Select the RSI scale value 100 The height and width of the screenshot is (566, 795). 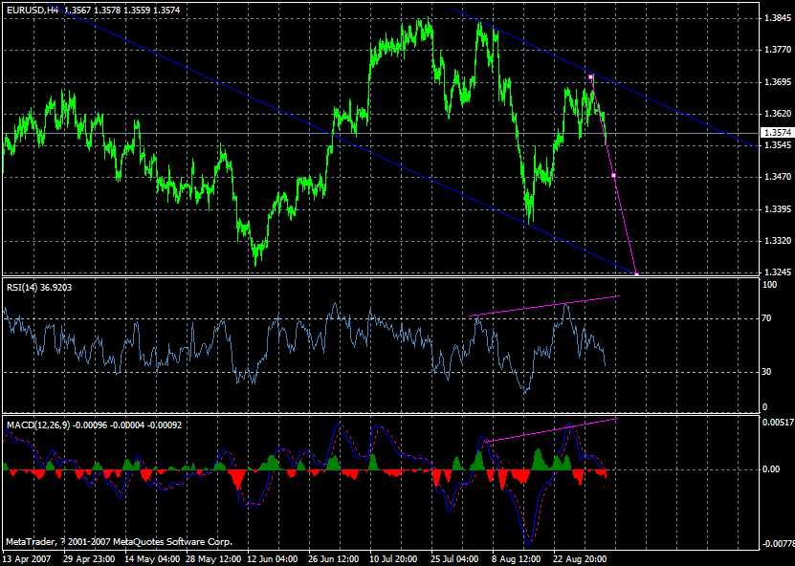770,285
